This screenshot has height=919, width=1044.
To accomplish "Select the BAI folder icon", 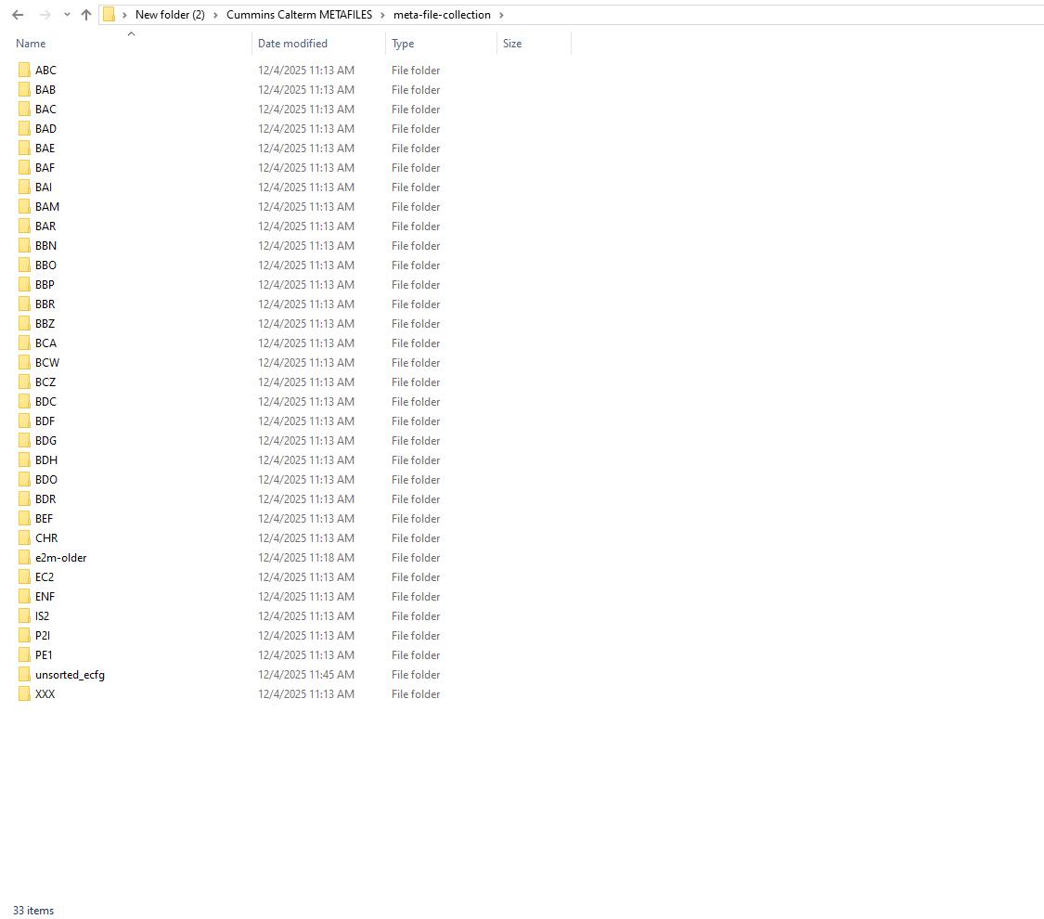I will (x=25, y=188).
